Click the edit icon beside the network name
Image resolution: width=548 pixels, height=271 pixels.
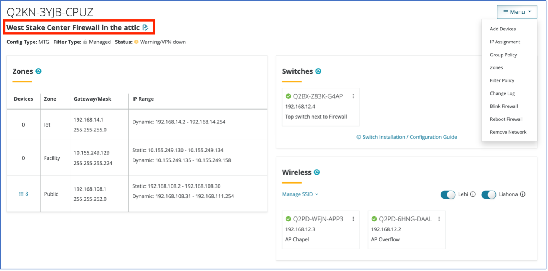145,28
